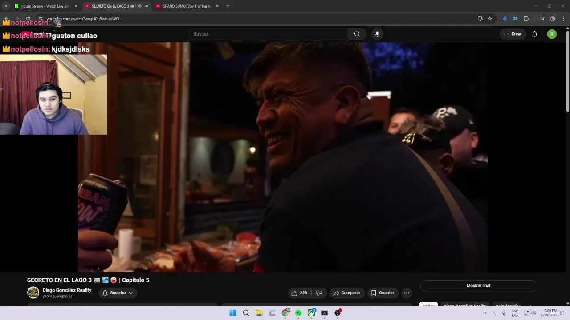Click the youtube.com address bar URL
The image size is (570, 320).
point(83,19)
